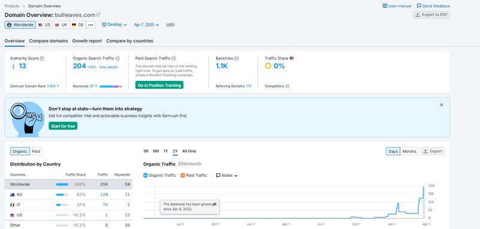The image size is (480, 229).
Task: Toggle the Paid Traffic checkbox
Action: click(183, 176)
